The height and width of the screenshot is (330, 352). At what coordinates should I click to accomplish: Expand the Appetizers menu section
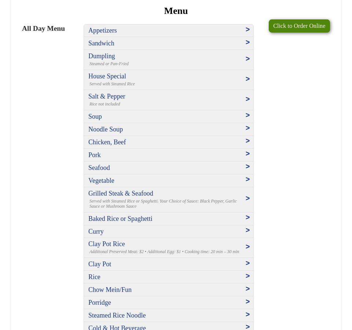103,30
